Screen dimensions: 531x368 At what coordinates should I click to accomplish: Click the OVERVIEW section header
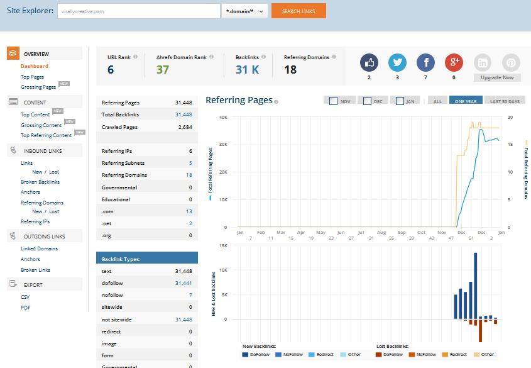pyautogui.click(x=45, y=53)
